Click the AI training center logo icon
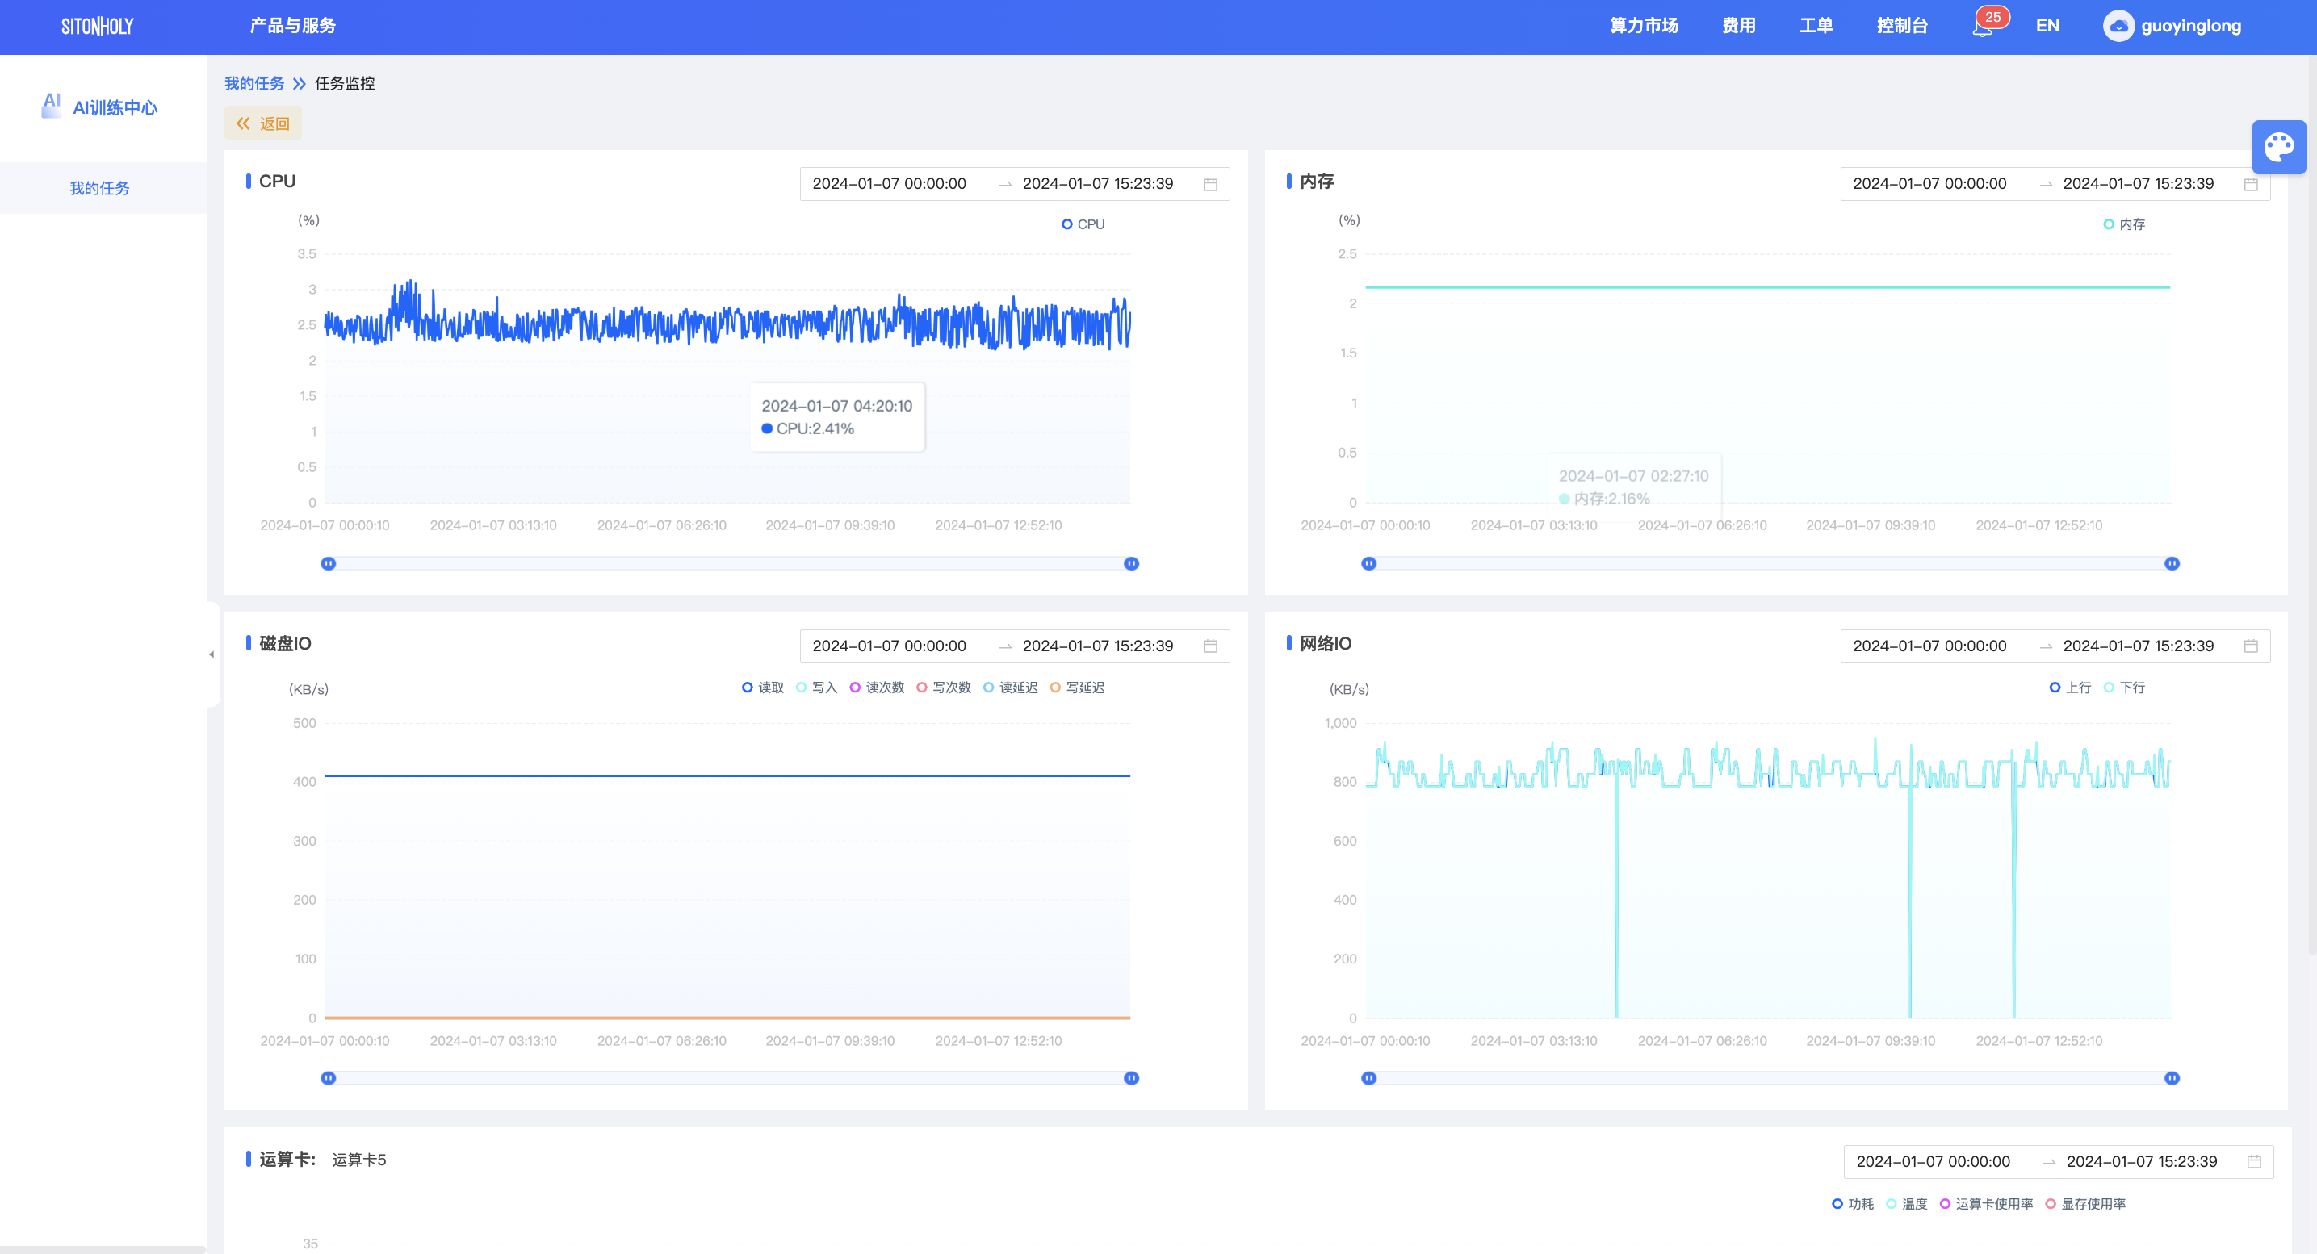 click(52, 105)
